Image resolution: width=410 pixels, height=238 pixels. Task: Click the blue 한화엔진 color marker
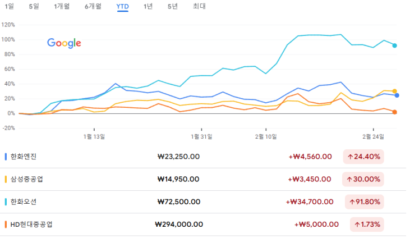tap(6, 157)
